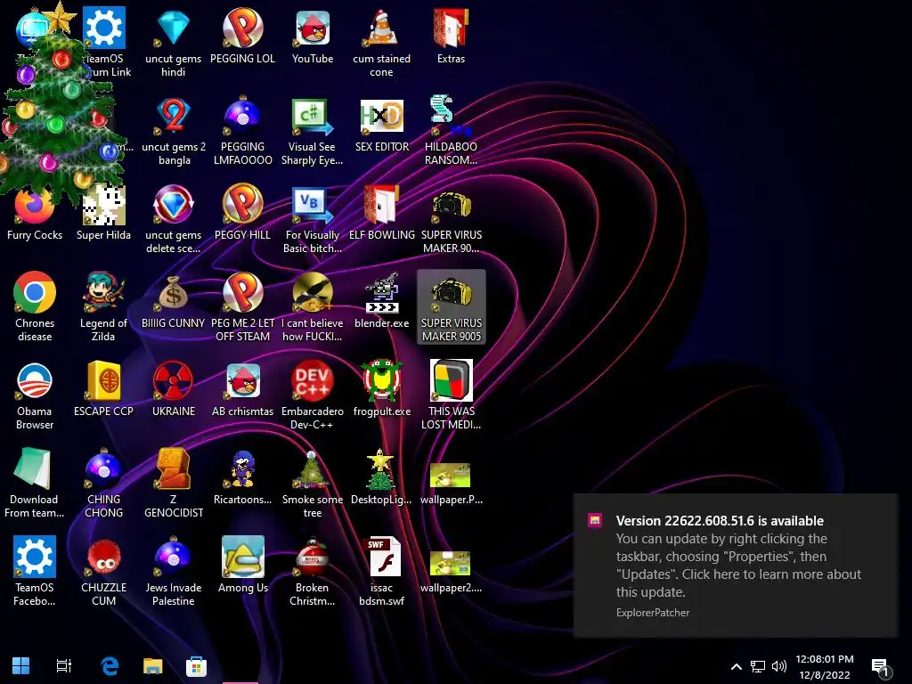Open network settings from the tray icon
The height and width of the screenshot is (684, 912).
click(757, 666)
